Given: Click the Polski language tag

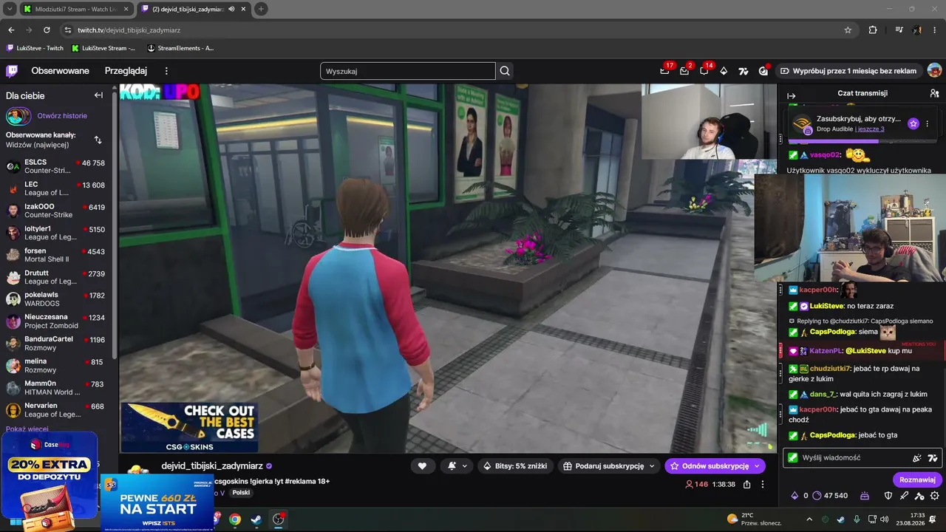Looking at the screenshot, I should [241, 493].
